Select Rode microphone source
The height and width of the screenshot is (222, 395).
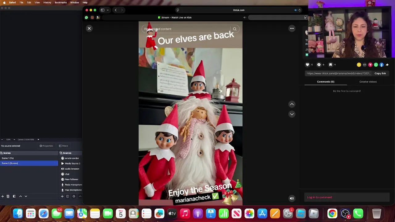[x=71, y=185]
